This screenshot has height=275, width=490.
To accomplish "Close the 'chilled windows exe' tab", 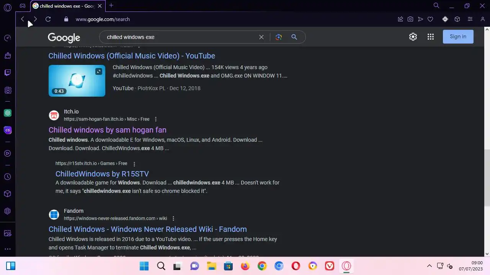I will [x=100, y=6].
